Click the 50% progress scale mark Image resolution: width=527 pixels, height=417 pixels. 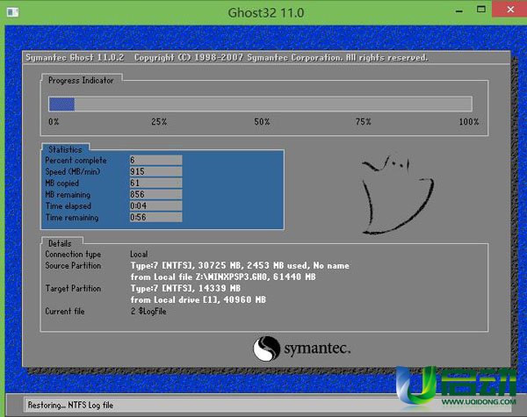[x=262, y=122]
